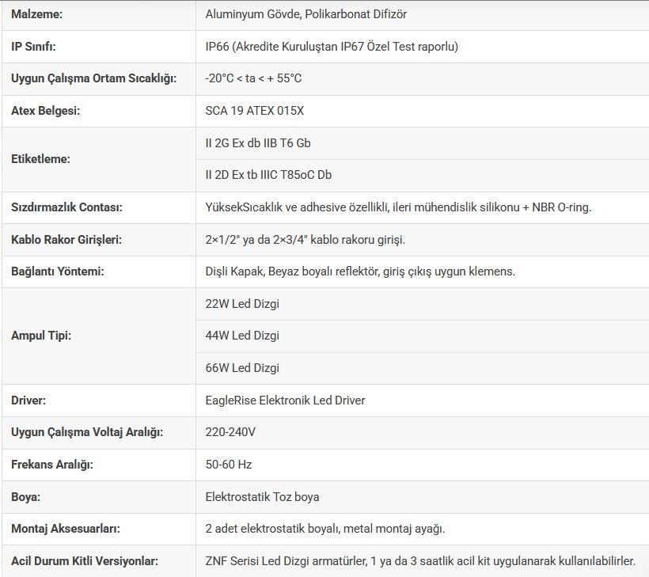Select the temperature range -20°C to +55°C text
649x577 pixels.
pos(253,78)
